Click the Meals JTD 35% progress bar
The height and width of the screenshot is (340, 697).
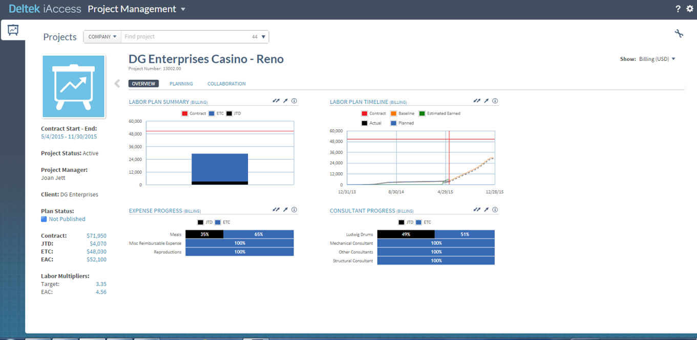coord(204,234)
